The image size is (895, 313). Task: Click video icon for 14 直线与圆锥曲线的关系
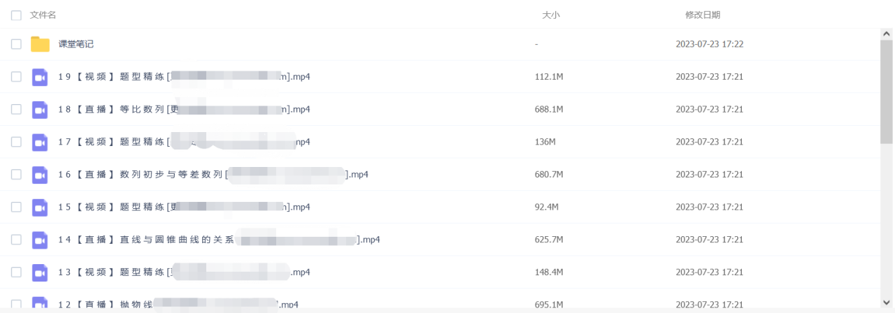[x=40, y=240]
